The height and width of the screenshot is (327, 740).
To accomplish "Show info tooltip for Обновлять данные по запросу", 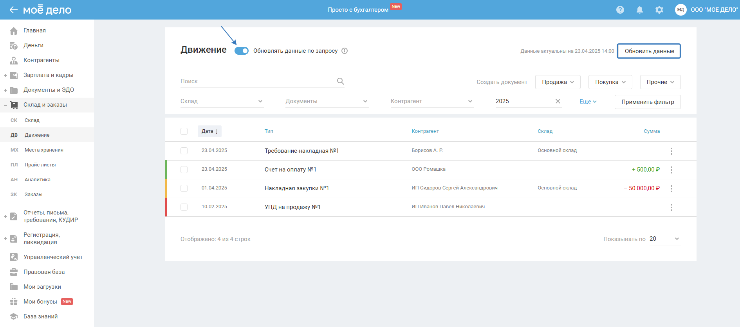I will [x=345, y=51].
